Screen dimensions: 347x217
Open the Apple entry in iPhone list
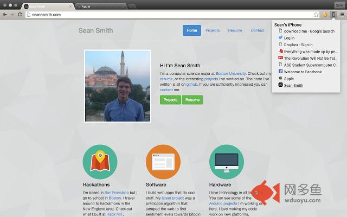click(289, 79)
